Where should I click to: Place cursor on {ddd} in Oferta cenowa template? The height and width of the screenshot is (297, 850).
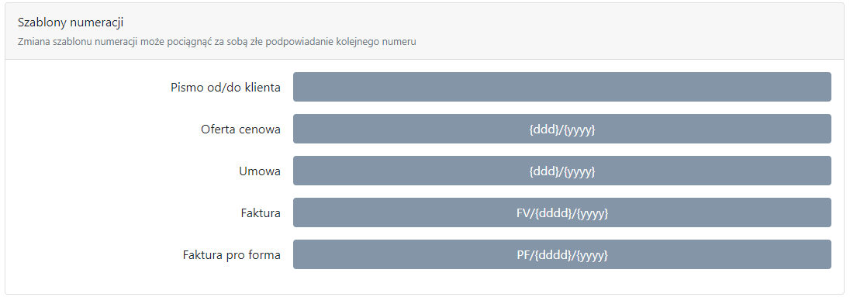[x=544, y=130]
